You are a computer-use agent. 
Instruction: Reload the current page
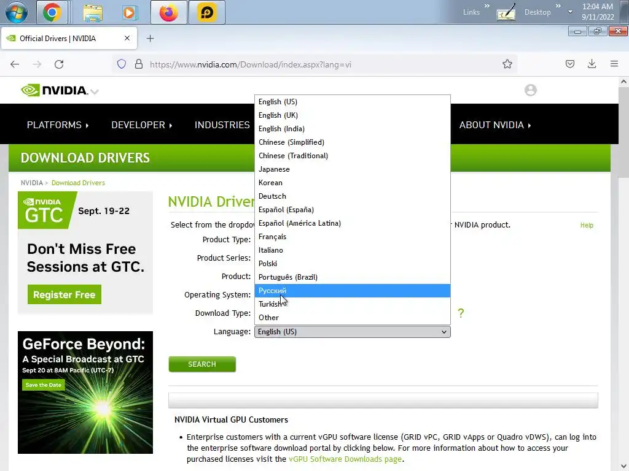(59, 64)
